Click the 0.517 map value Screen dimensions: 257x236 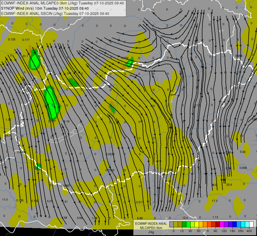click(x=140, y=202)
